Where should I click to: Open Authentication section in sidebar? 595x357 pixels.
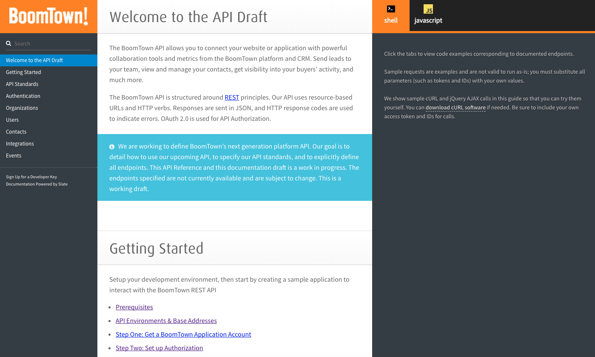[x=48, y=96]
